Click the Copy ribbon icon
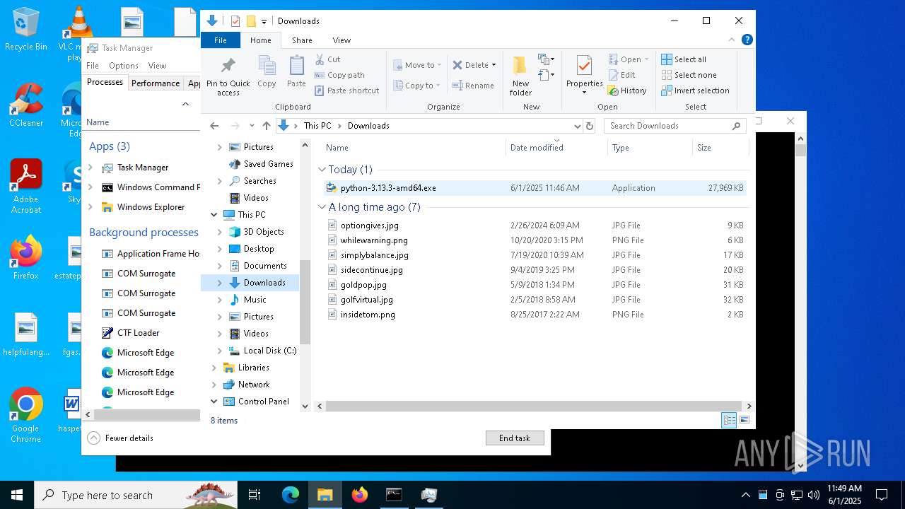This screenshot has height=509, width=905. coord(267,72)
